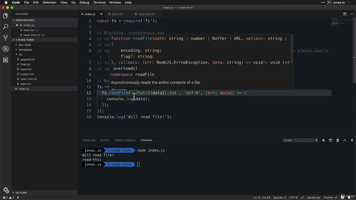Open the Source Control view
Screen dimensions: 356x200
pos(5,38)
